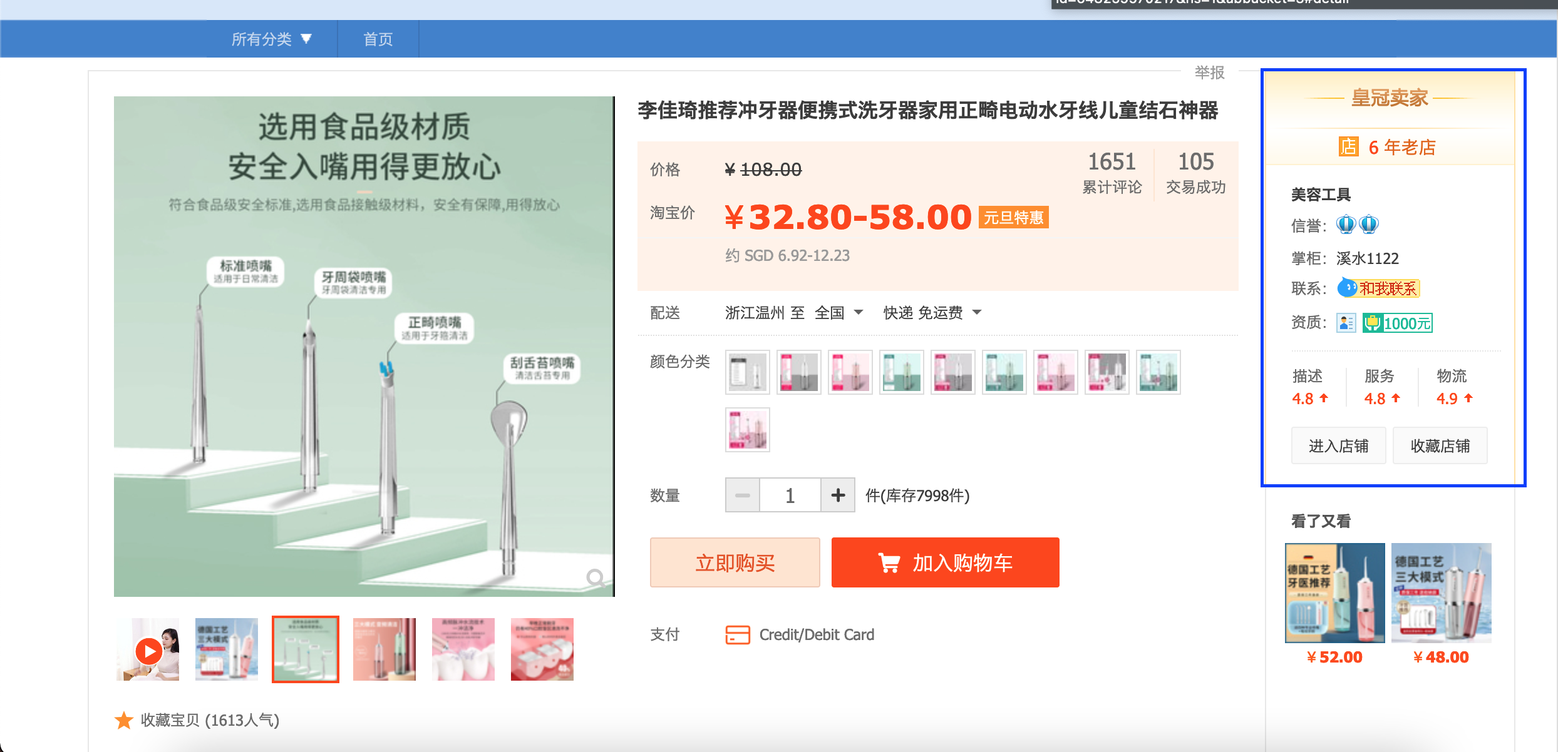The width and height of the screenshot is (1558, 752).
Task: Click 收藏宝贝 (1613人气) link
Action: (x=210, y=720)
